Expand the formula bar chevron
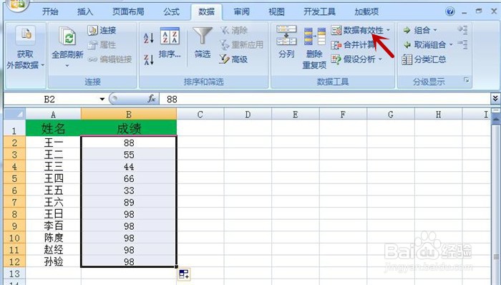Viewport: 501px width, 285px height. point(495,99)
